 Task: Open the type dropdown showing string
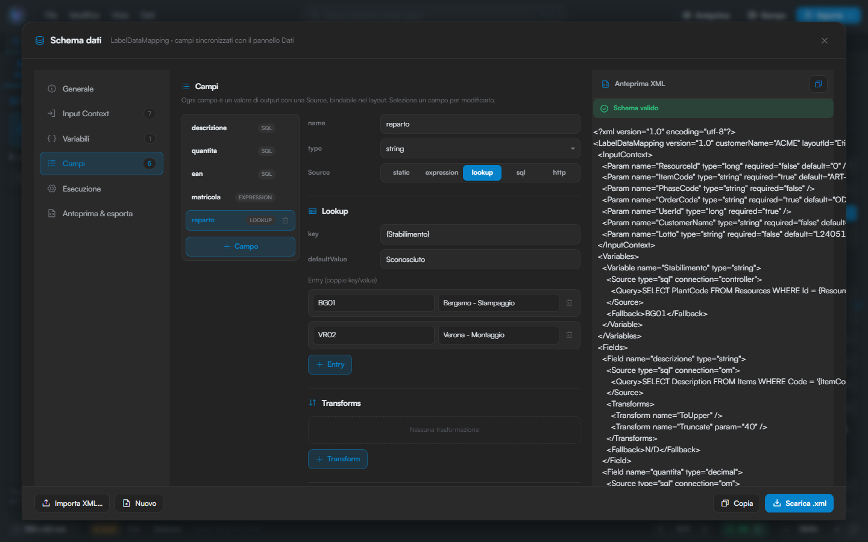[x=480, y=149]
